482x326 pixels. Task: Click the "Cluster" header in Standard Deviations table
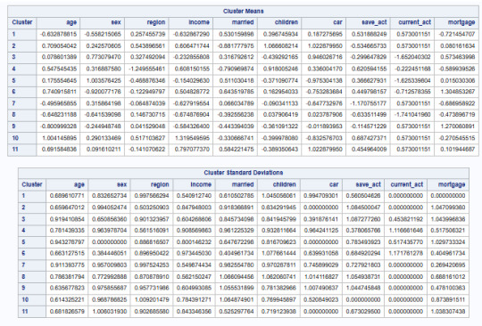[x=32, y=184]
